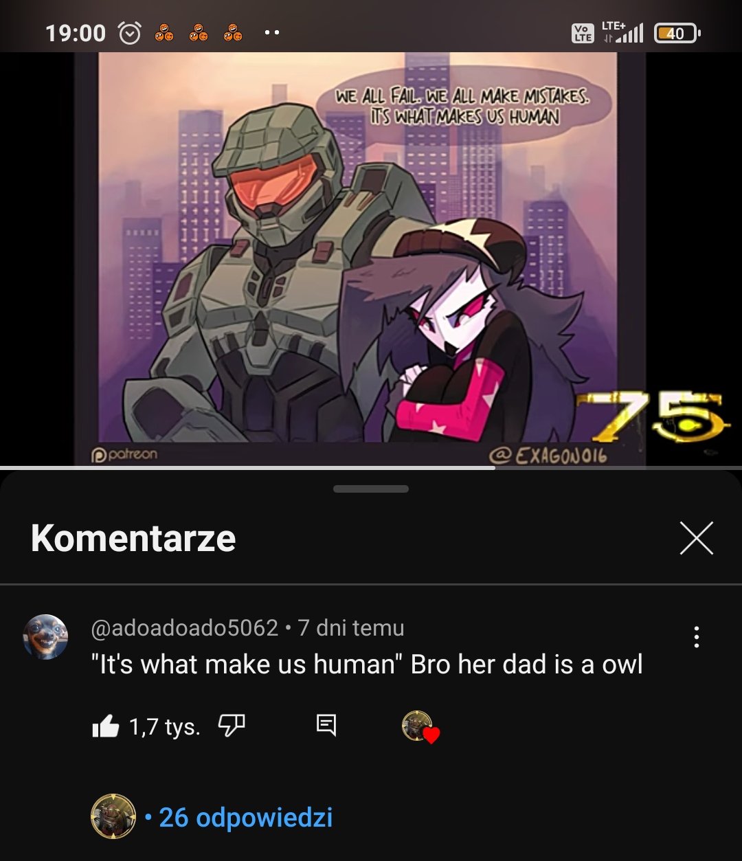Tap the battery indicator showing 40

[677, 33]
